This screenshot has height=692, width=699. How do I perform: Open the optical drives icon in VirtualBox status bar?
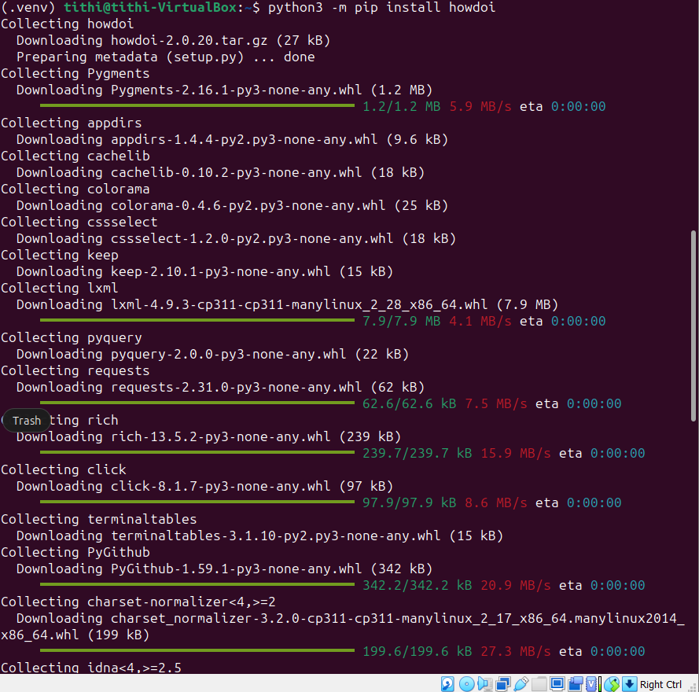click(466, 683)
